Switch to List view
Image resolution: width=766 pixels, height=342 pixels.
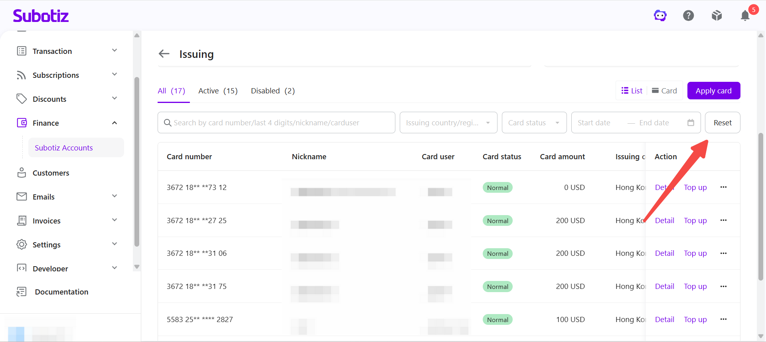(x=632, y=91)
